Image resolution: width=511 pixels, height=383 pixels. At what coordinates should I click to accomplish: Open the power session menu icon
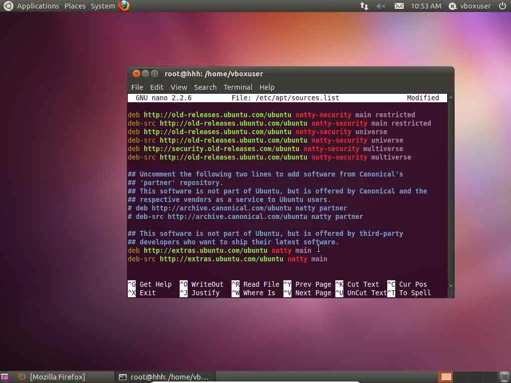(x=502, y=6)
